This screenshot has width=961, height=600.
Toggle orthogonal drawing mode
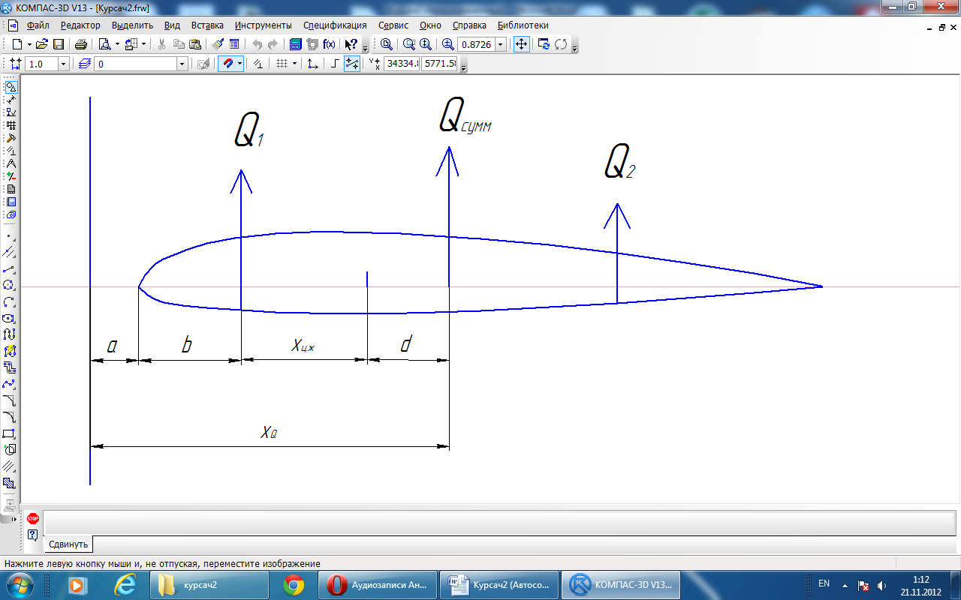(335, 64)
